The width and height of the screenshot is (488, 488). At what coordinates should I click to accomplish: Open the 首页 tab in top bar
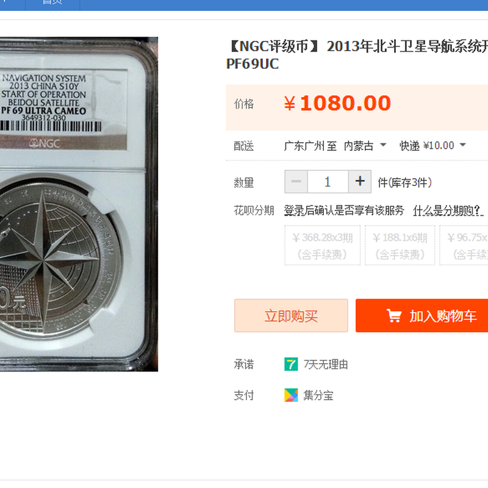click(x=52, y=3)
